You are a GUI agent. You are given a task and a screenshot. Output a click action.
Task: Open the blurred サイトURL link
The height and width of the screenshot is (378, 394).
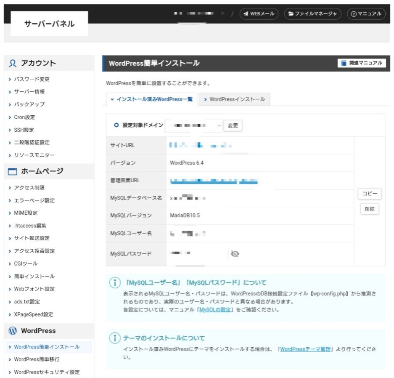click(200, 145)
